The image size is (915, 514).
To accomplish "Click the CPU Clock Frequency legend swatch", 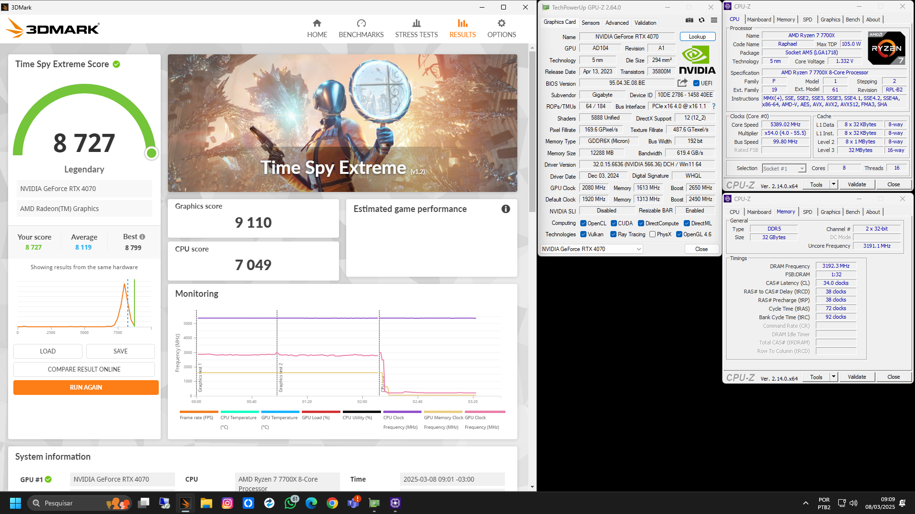I will (402, 412).
